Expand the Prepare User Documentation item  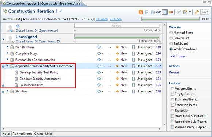[7, 59]
